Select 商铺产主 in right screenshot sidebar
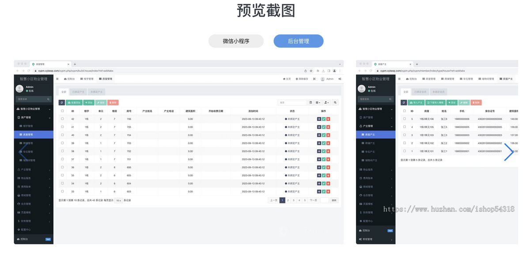 pos(376,143)
